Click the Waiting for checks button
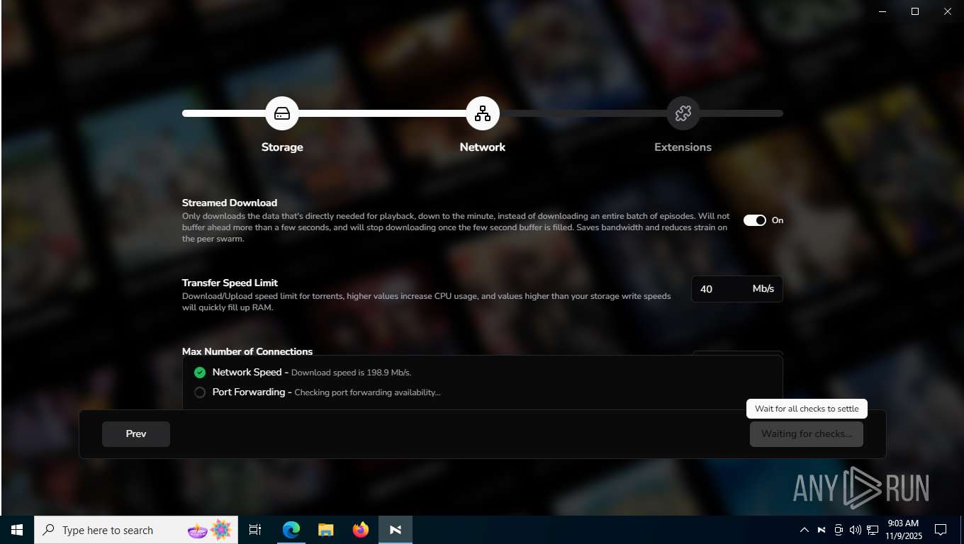 [807, 434]
